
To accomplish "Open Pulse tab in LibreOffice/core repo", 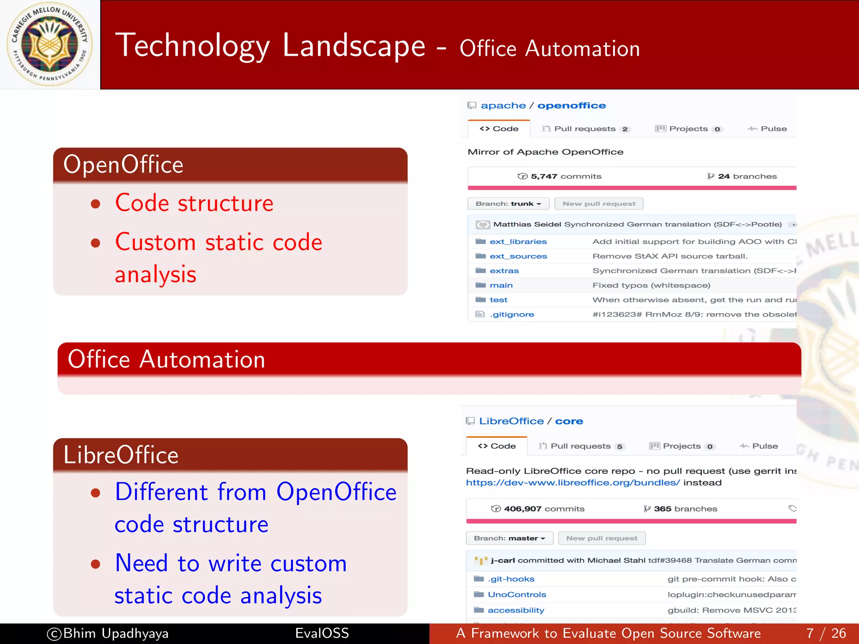I will click(759, 446).
